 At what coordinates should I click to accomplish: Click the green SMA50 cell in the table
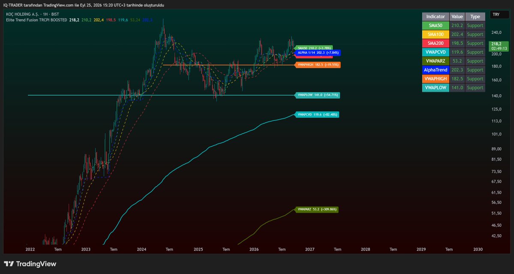pyautogui.click(x=435, y=26)
